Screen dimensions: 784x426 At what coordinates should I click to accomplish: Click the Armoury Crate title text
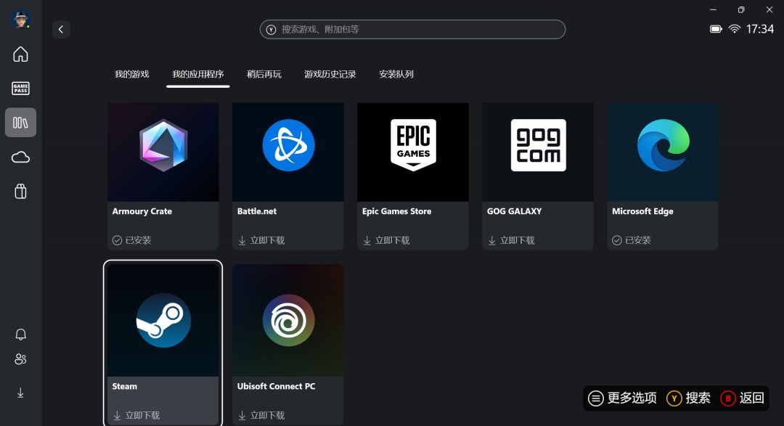(x=142, y=211)
